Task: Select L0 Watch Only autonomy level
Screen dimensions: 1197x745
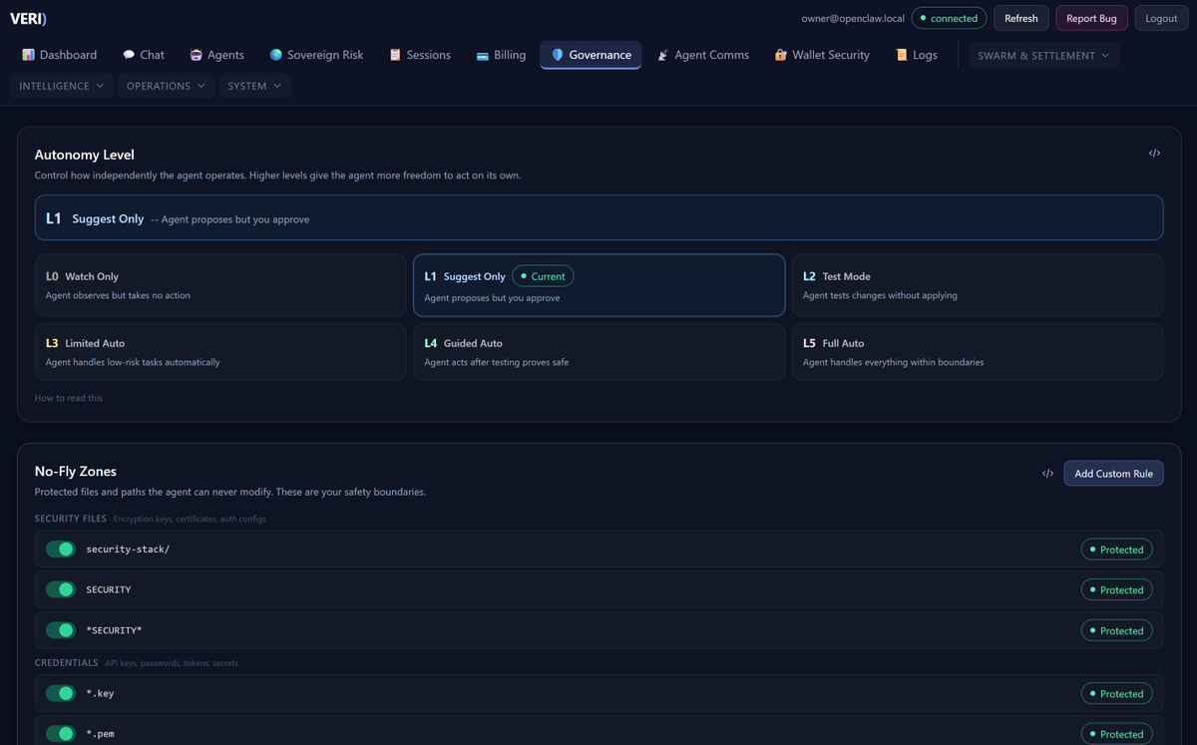Action: point(220,285)
